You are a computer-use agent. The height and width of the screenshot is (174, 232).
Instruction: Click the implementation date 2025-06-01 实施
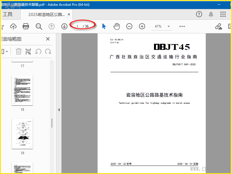[188, 164]
